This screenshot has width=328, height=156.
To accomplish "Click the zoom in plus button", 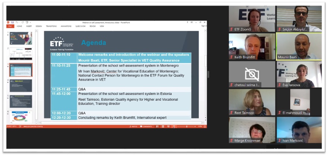I will 195,126.
